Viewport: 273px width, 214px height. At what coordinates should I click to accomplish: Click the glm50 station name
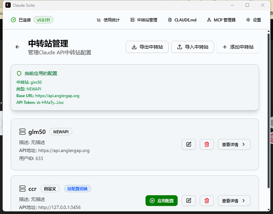(37, 132)
